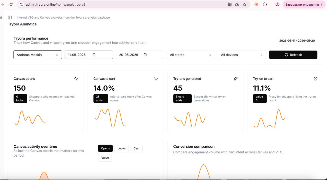Open the browser three-dot menu on the update button

322,5
